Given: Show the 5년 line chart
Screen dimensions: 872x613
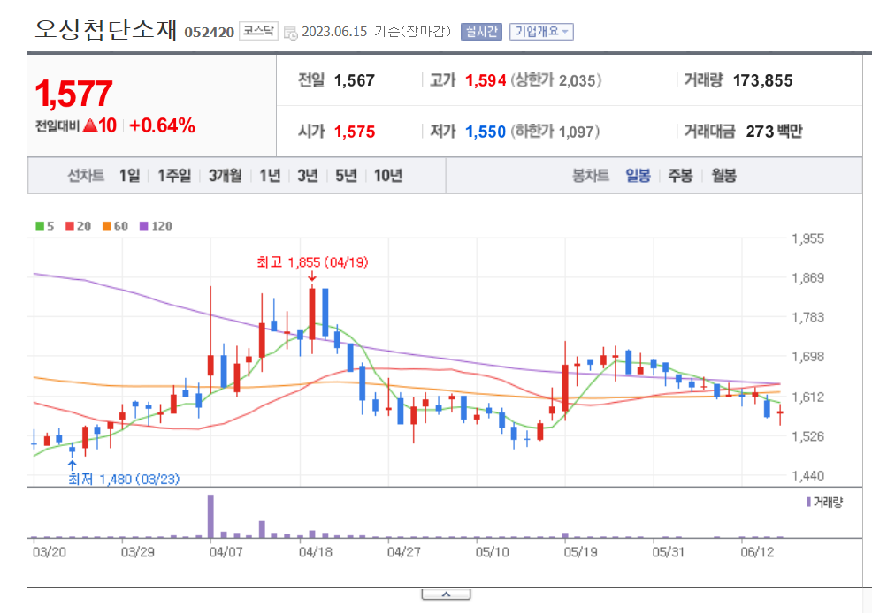Looking at the screenshot, I should 346,176.
